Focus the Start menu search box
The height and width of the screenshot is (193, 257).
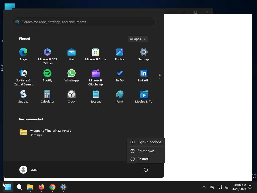coord(83,22)
